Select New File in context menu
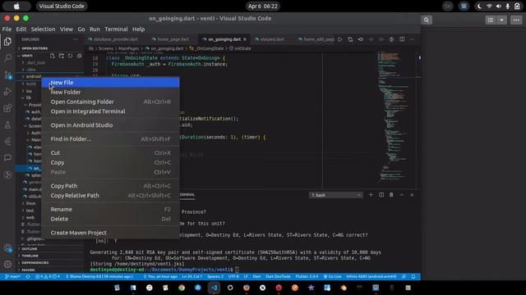Image resolution: width=526 pixels, height=295 pixels. click(x=110, y=82)
